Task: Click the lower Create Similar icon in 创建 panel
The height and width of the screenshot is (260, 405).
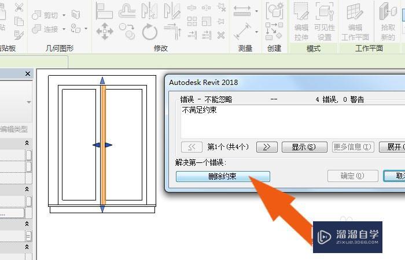Action: click(x=274, y=31)
